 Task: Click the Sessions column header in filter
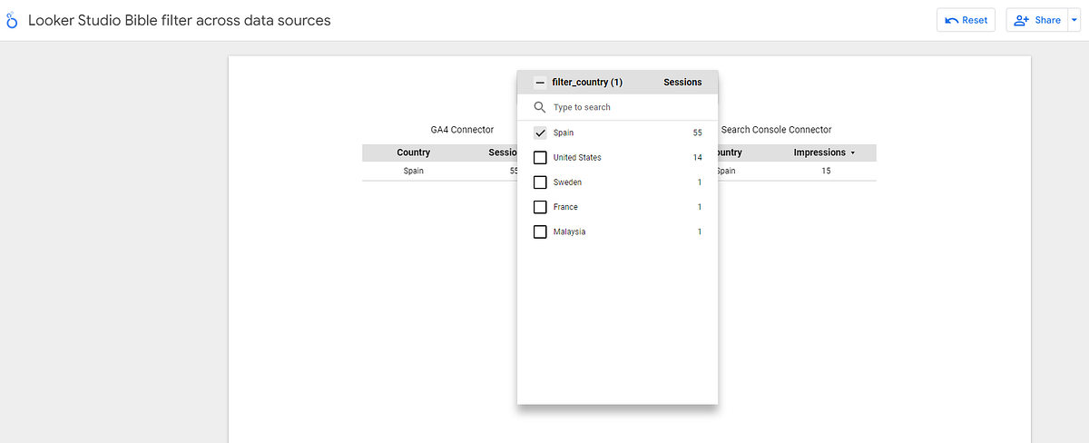coord(682,83)
